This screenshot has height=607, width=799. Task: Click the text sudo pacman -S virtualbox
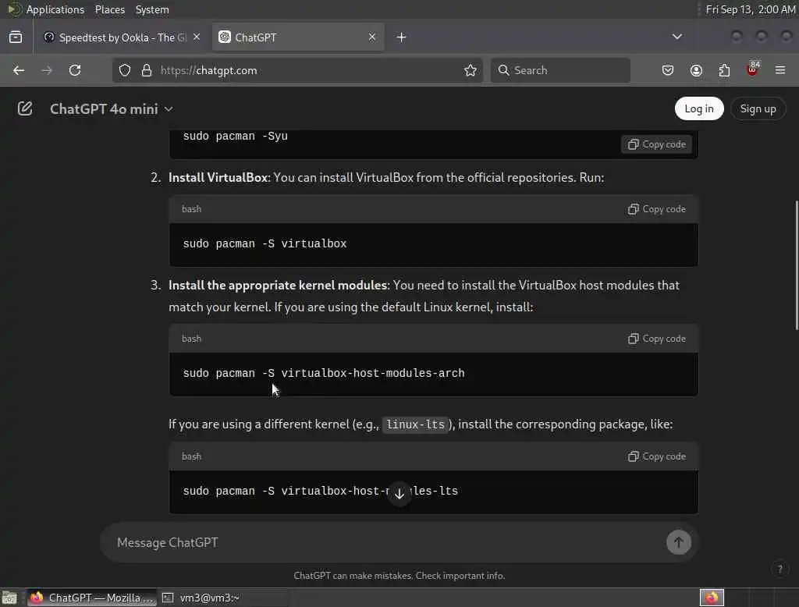[x=265, y=243]
